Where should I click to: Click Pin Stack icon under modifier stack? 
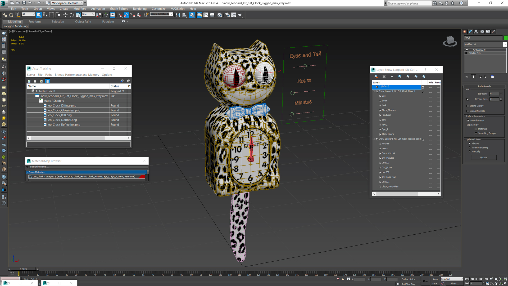tap(467, 77)
